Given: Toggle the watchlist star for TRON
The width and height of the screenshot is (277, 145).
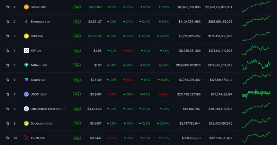Looking at the screenshot, I should [8, 138].
